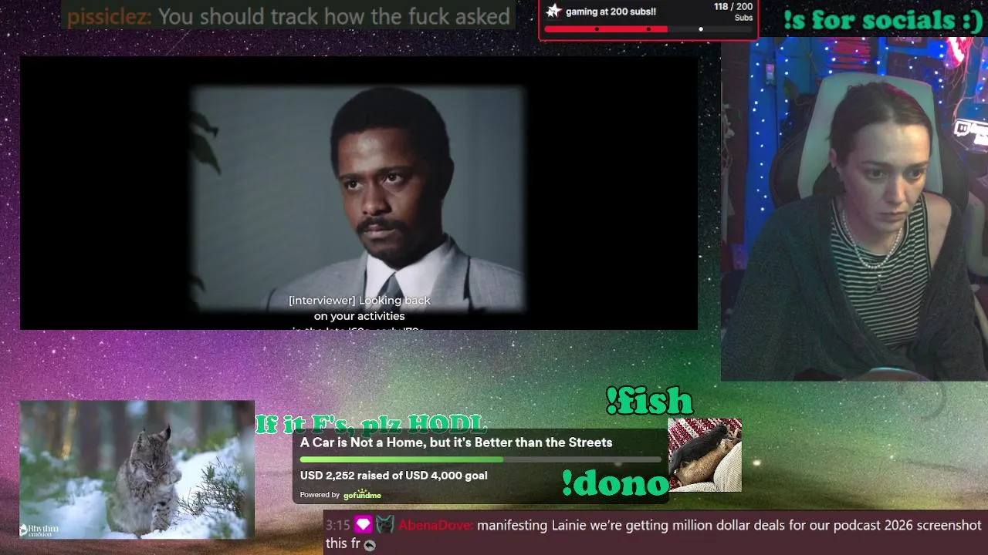Click username 'AbenaDove' in chat bar

(435, 526)
